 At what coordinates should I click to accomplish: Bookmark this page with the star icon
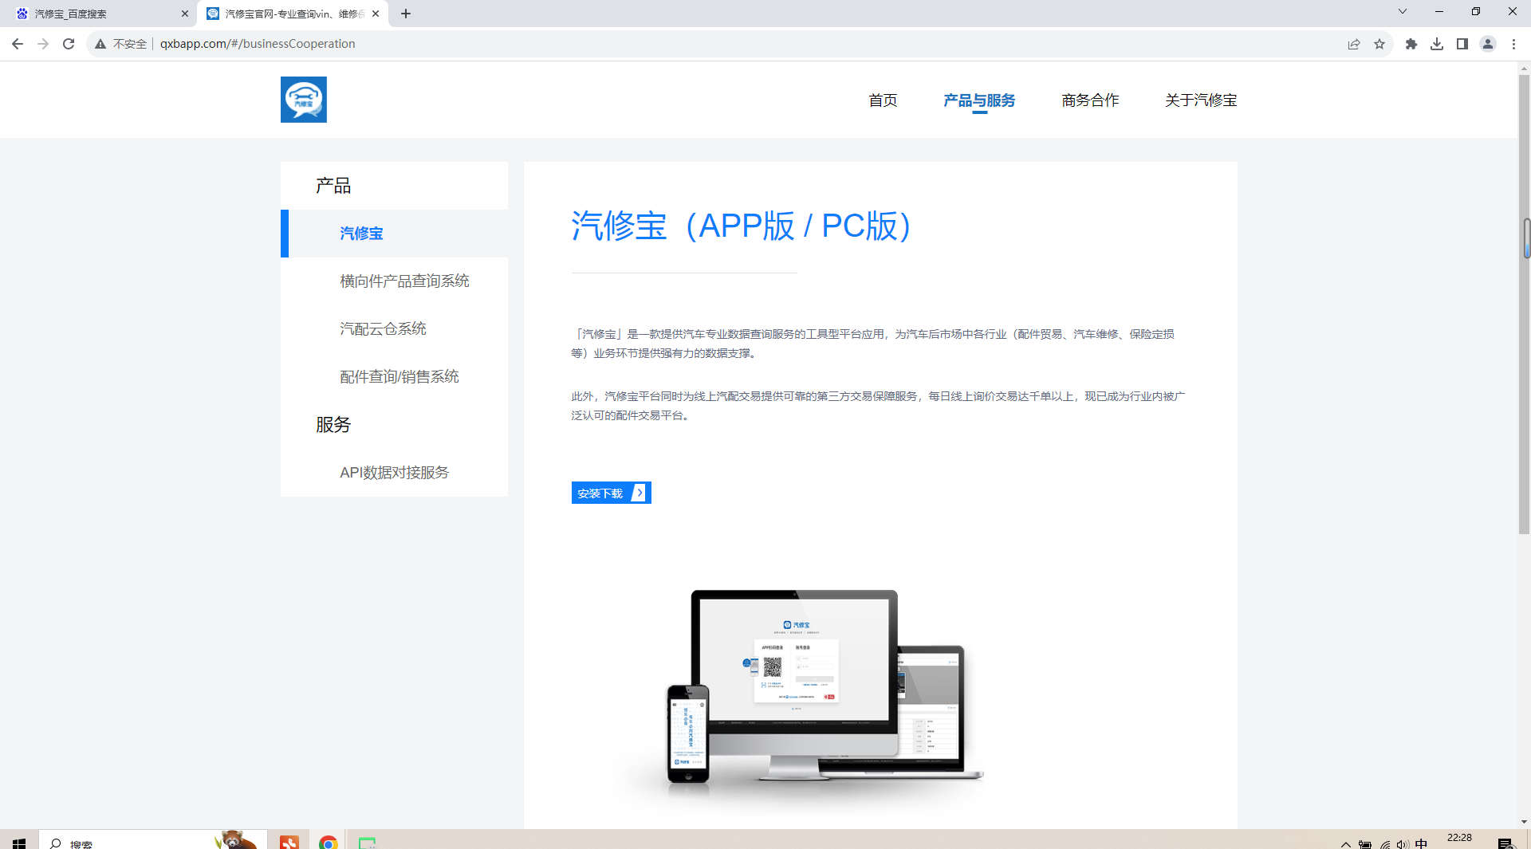point(1379,44)
